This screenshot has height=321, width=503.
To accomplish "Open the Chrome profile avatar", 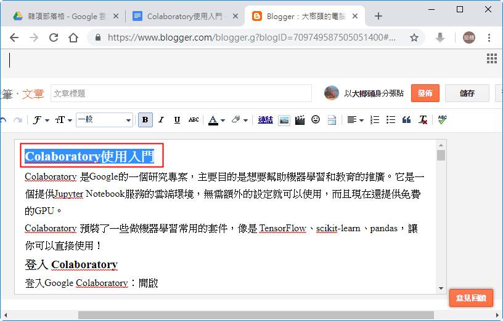I will pos(469,38).
